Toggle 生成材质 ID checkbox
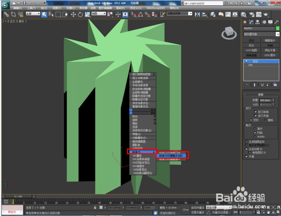 point(246,149)
